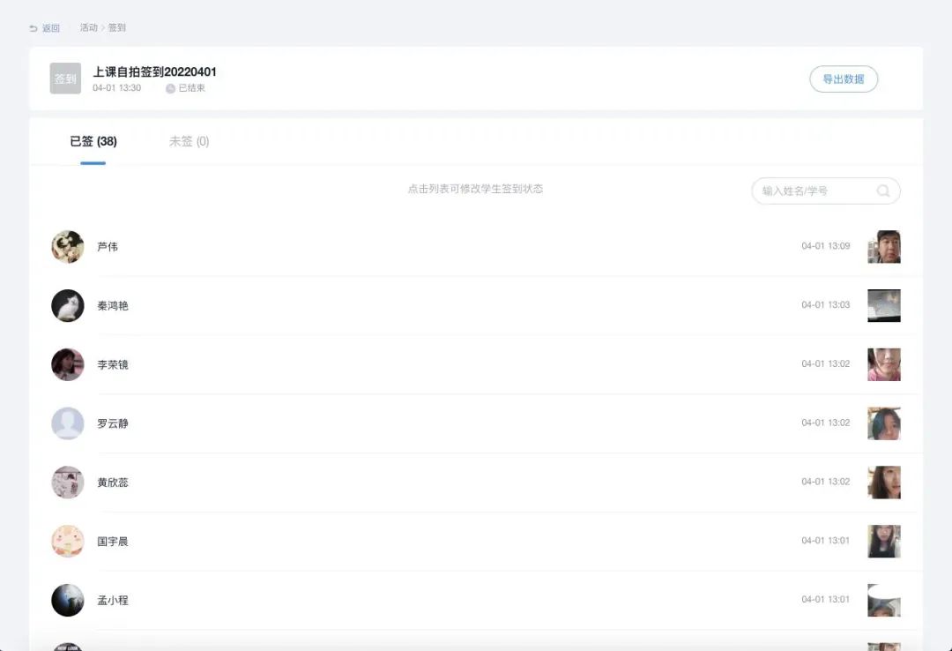Image resolution: width=952 pixels, height=651 pixels.
Task: Switch to the 未签 (0) tab
Action: (189, 141)
